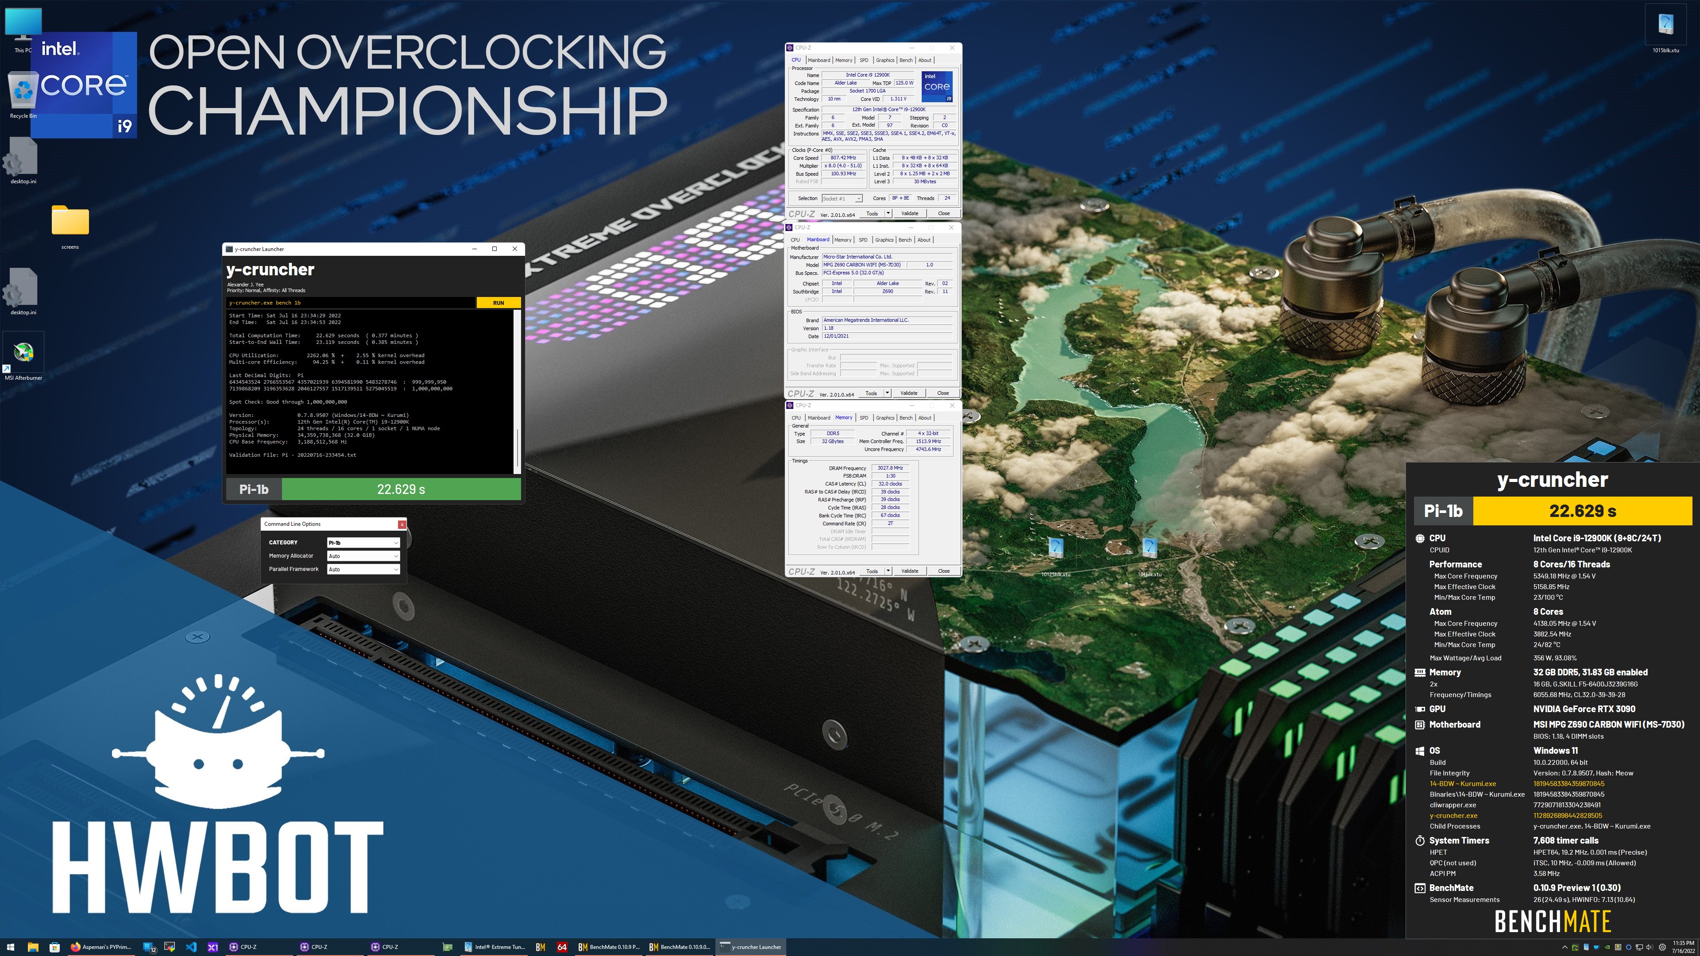The height and width of the screenshot is (956, 1700).
Task: Click '7,608 timer calls' in BenchMate panel
Action: pyautogui.click(x=1565, y=840)
